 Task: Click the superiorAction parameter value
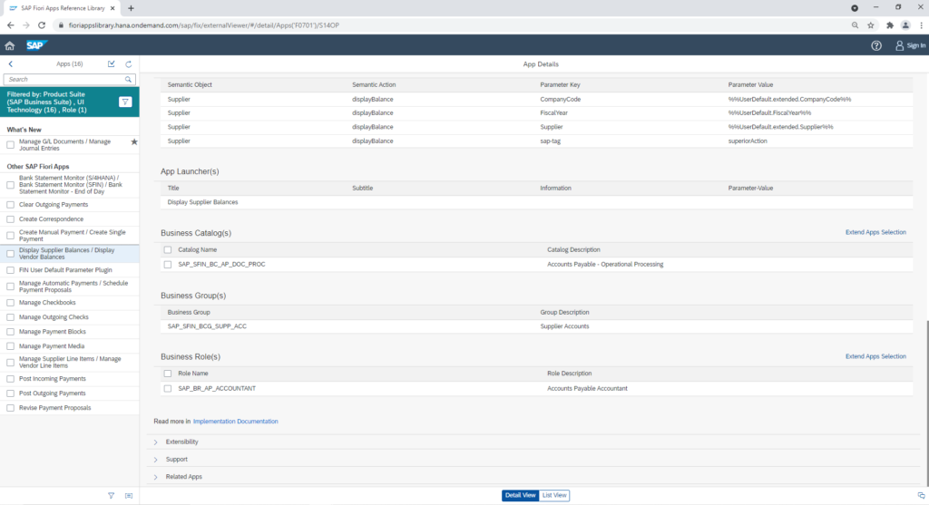[x=748, y=141]
